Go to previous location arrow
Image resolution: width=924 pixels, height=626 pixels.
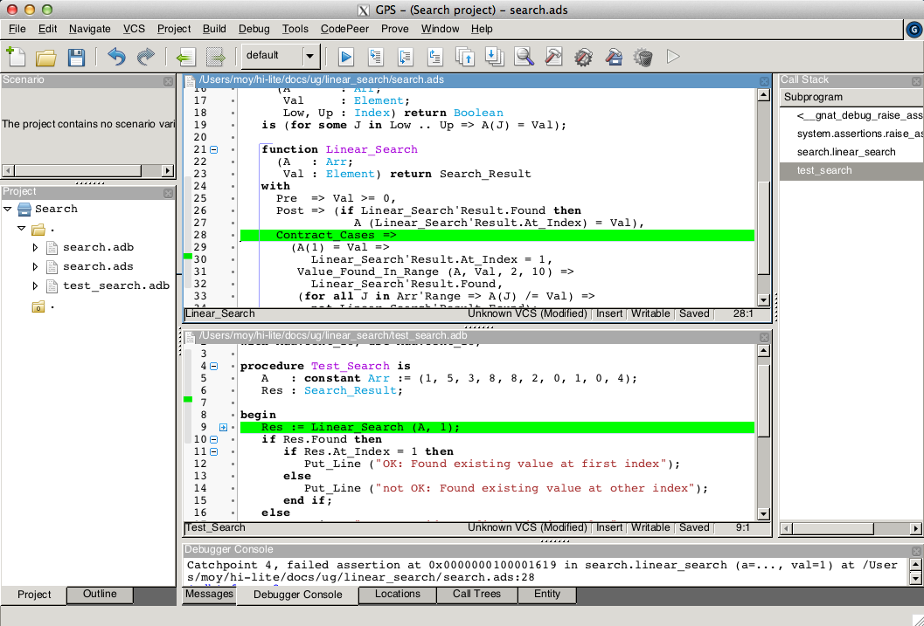pyautogui.click(x=185, y=57)
